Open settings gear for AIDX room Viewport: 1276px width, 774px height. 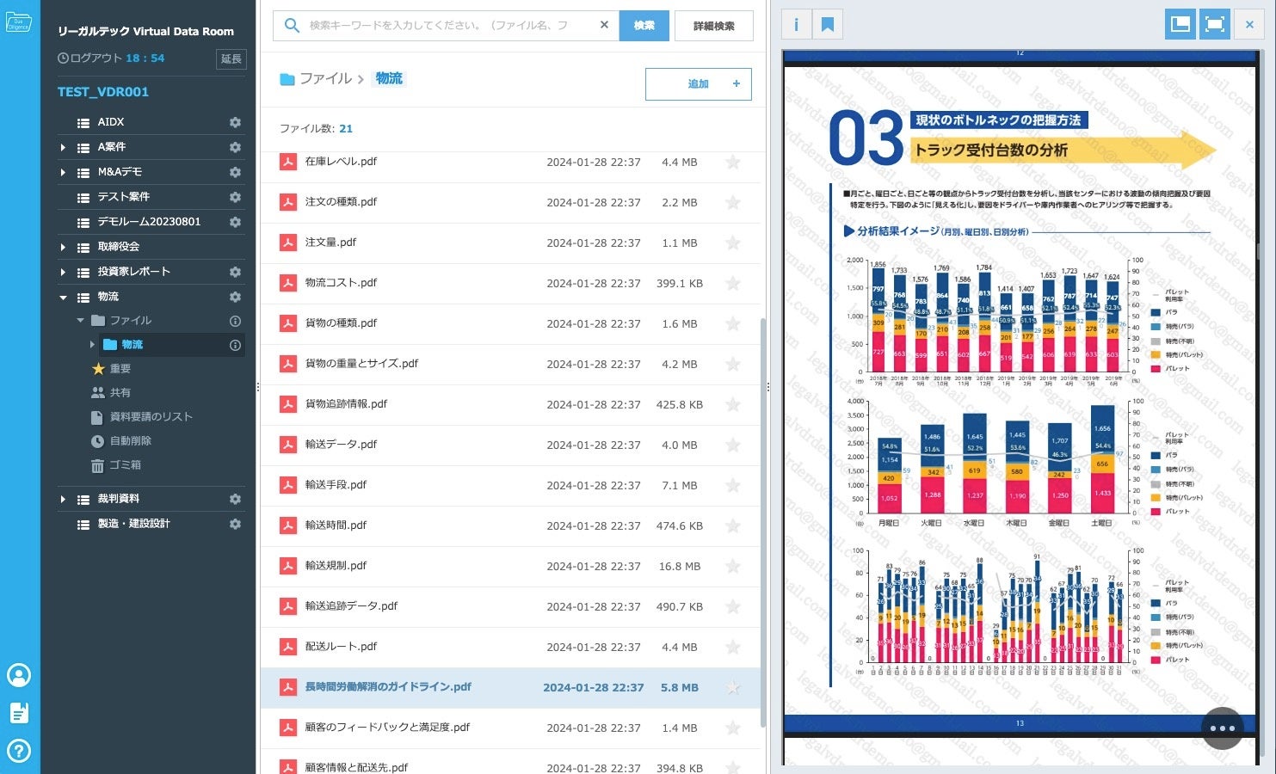pos(235,122)
